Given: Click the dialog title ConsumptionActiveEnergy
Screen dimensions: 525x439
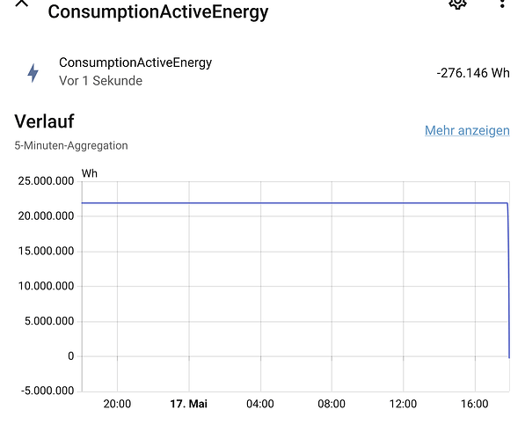Looking at the screenshot, I should (x=158, y=11).
